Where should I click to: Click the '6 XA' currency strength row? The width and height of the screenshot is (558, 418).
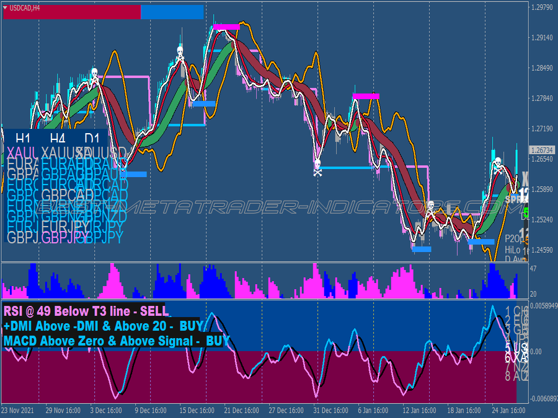[516, 357]
